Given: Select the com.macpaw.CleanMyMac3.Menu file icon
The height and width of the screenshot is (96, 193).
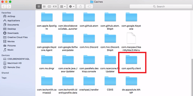Looking at the screenshot, I should [131, 38].
